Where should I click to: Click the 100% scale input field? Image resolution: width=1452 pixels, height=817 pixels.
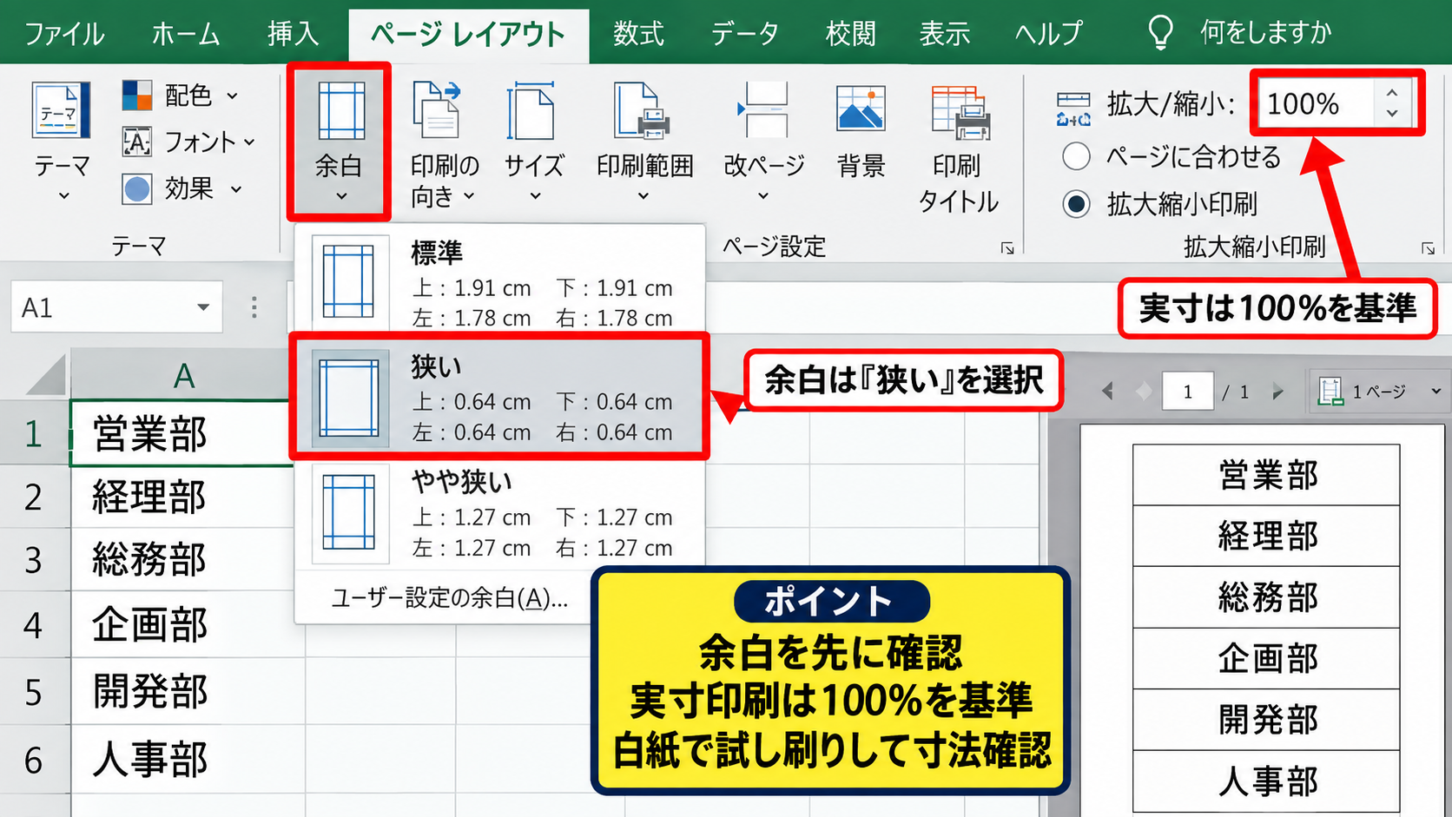coord(1316,104)
